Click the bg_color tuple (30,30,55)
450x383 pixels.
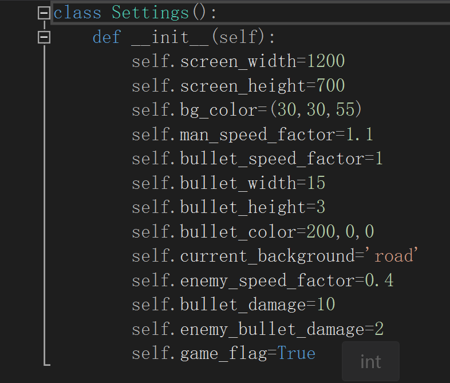(315, 110)
